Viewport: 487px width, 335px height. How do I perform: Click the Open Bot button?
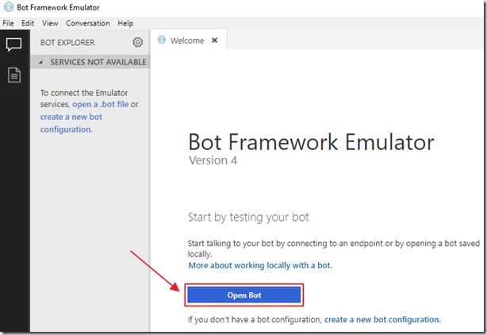[x=244, y=295]
